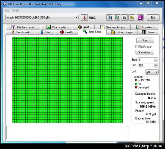
Task: Increase the End value with up arrow
Action: [156, 64]
